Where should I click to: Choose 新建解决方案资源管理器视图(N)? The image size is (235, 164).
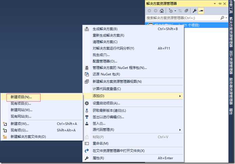tap(133, 81)
